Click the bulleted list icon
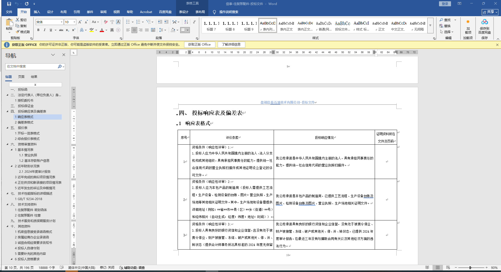The height and width of the screenshot is (272, 501). click(x=128, y=22)
